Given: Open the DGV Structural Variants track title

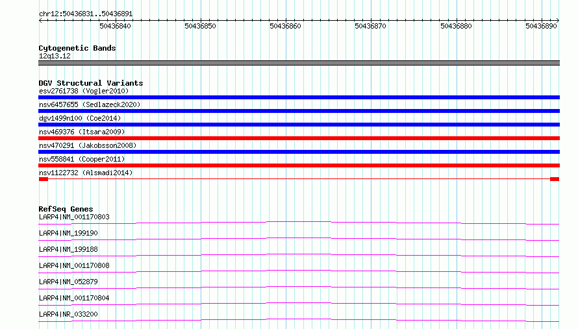Looking at the screenshot, I should point(91,83).
